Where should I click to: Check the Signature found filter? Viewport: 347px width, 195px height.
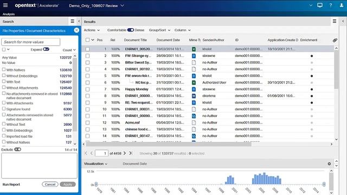(x=4, y=108)
